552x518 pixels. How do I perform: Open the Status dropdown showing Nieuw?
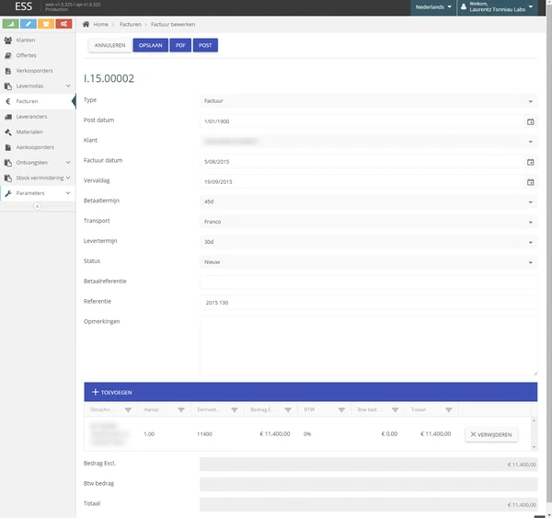point(368,262)
